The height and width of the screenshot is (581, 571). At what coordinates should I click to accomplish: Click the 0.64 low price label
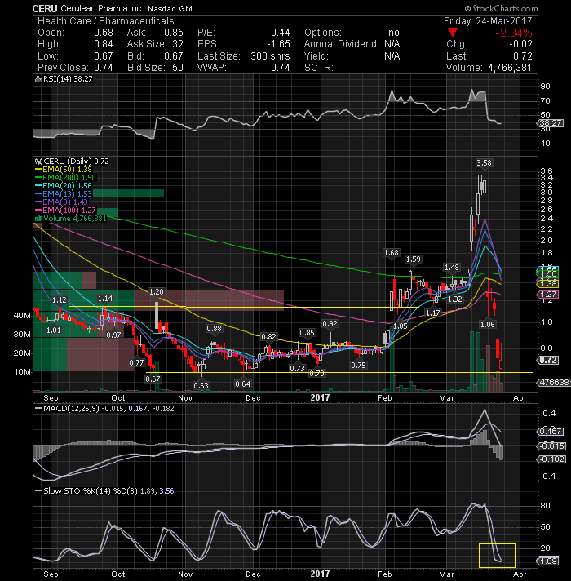click(x=243, y=384)
